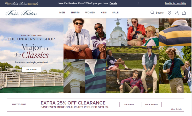Click the SHOP WOMEN clearance button
Image resolution: width=192 pixels, height=116 pixels.
tap(151, 104)
